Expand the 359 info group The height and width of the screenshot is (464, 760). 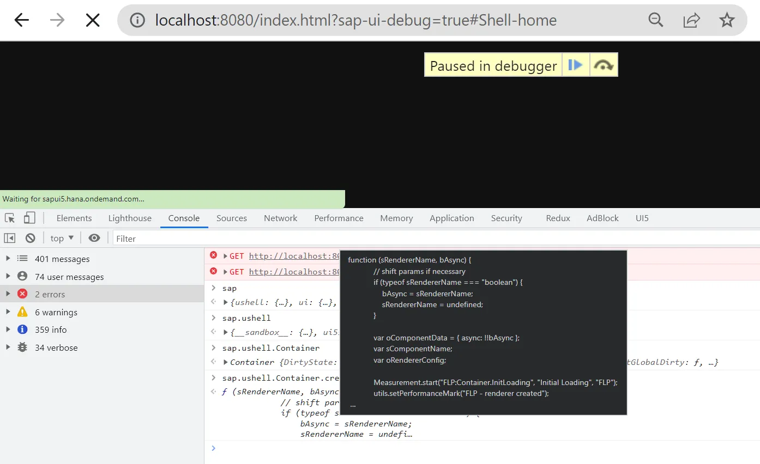8,329
